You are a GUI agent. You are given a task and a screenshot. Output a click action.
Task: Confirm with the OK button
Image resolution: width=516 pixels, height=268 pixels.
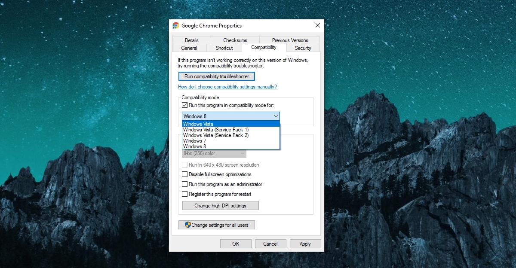pyautogui.click(x=236, y=244)
